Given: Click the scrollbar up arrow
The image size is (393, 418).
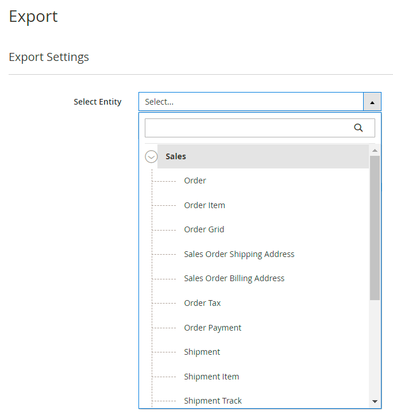Looking at the screenshot, I should 375,151.
